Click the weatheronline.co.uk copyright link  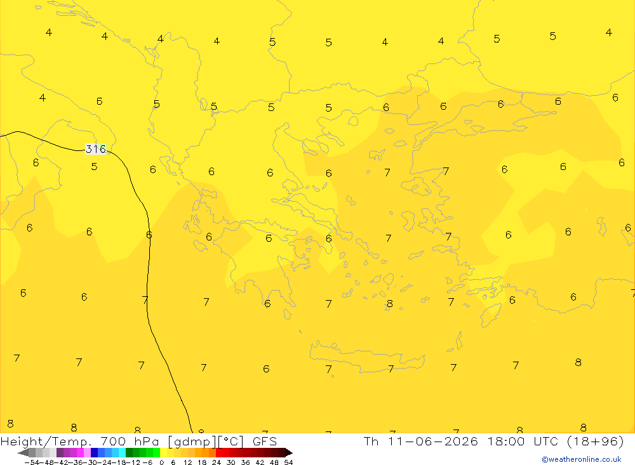pyautogui.click(x=581, y=459)
